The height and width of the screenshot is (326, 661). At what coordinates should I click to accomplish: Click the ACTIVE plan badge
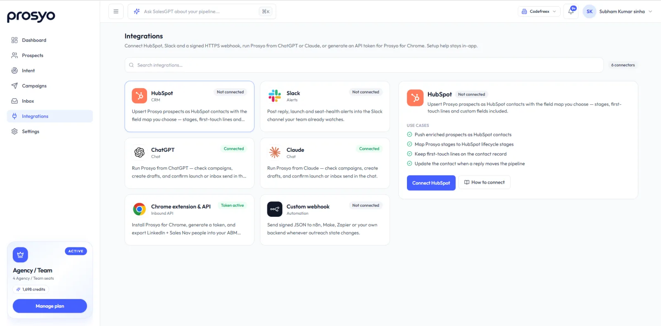(76, 251)
